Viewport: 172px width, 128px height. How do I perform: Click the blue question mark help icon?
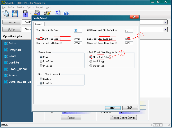[x=66, y=13]
